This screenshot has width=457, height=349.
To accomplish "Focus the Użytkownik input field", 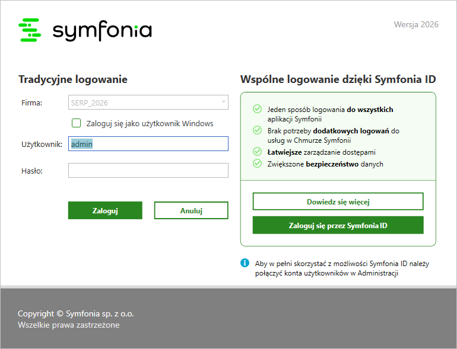I will (148, 144).
